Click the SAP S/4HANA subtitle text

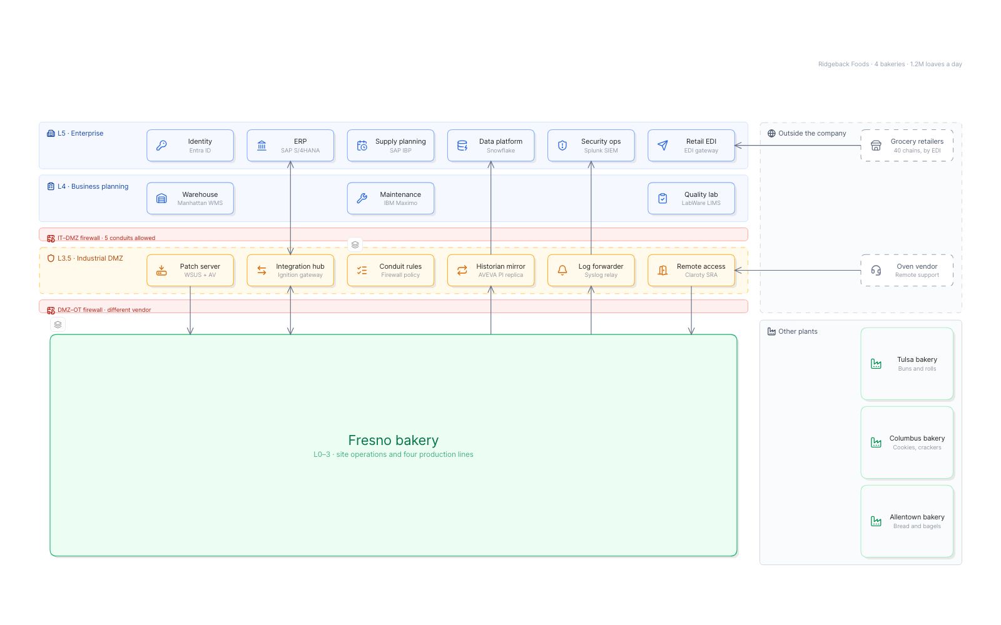[x=300, y=151]
